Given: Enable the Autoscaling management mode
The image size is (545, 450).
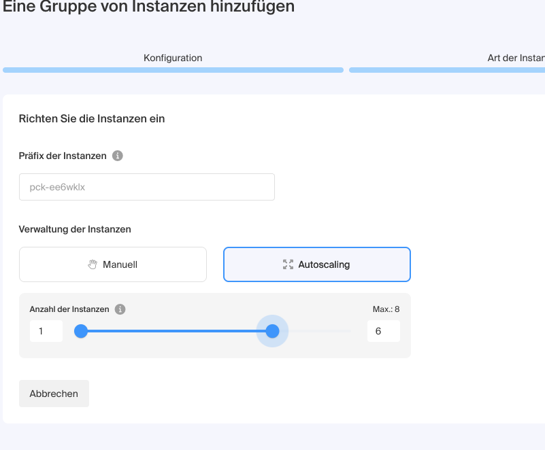Looking at the screenshot, I should click(316, 264).
